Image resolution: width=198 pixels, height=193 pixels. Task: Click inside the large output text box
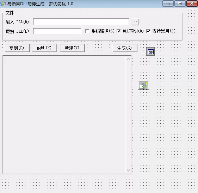tap(64, 114)
